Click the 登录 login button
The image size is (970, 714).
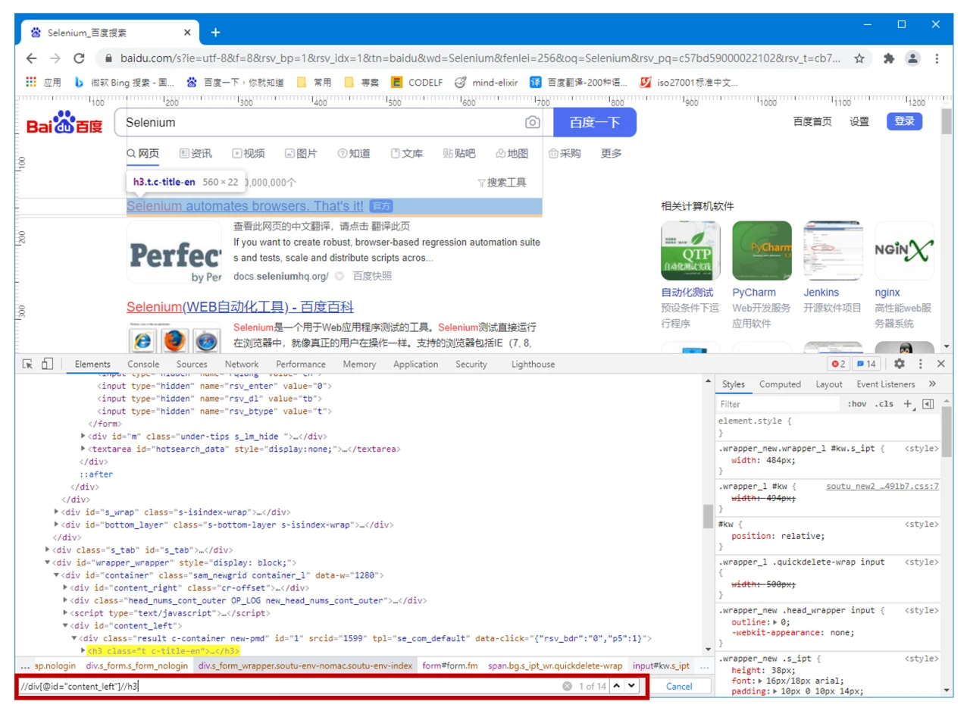(x=904, y=121)
